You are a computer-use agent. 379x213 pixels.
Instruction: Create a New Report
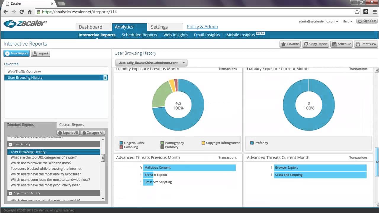[x=17, y=53]
